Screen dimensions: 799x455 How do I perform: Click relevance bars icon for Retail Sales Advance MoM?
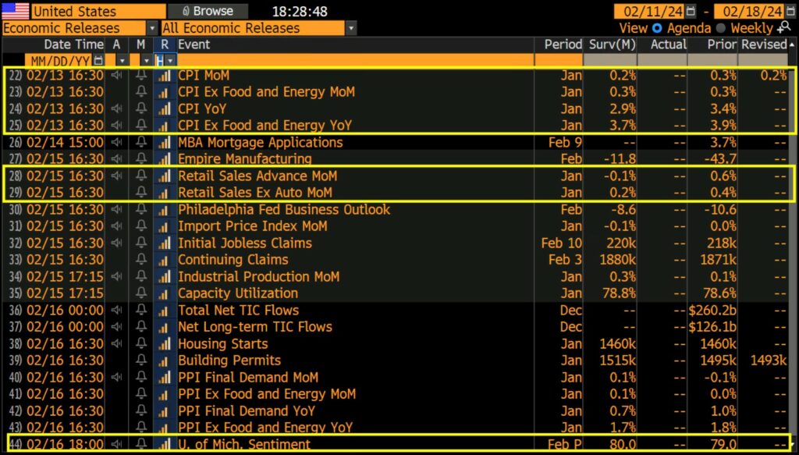pyautogui.click(x=164, y=176)
